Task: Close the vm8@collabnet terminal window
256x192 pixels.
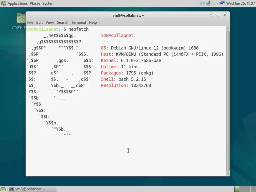Action: coord(225,15)
